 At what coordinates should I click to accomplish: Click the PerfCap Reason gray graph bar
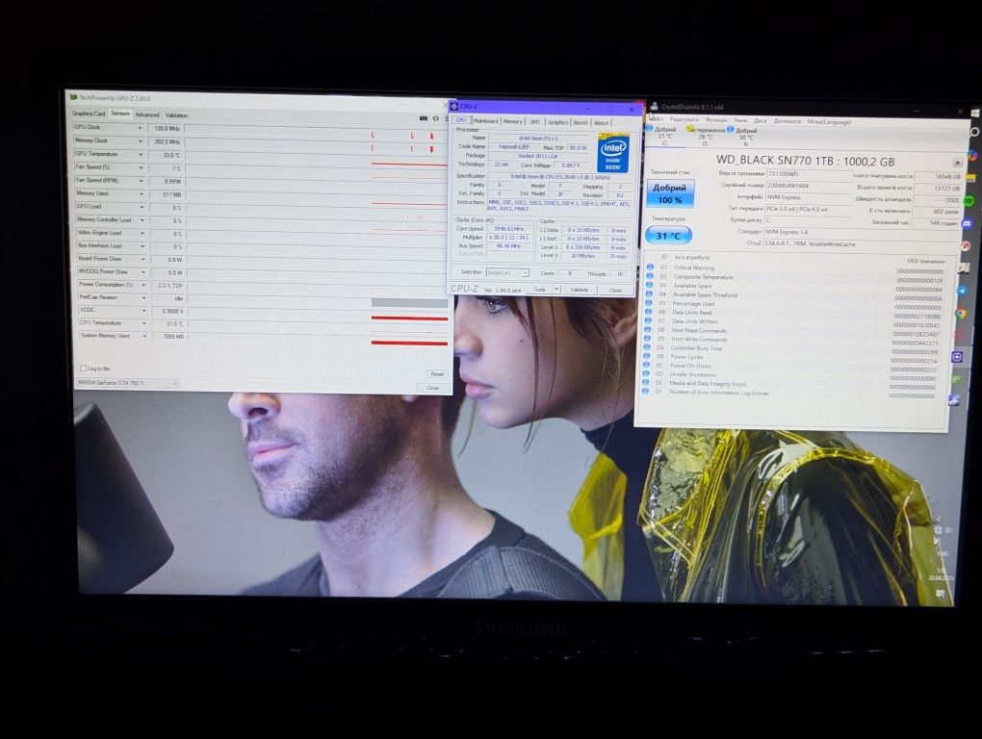click(409, 303)
